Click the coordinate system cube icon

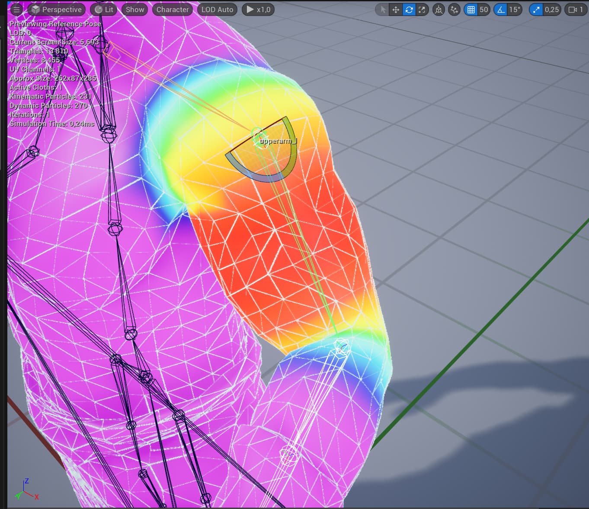439,9
